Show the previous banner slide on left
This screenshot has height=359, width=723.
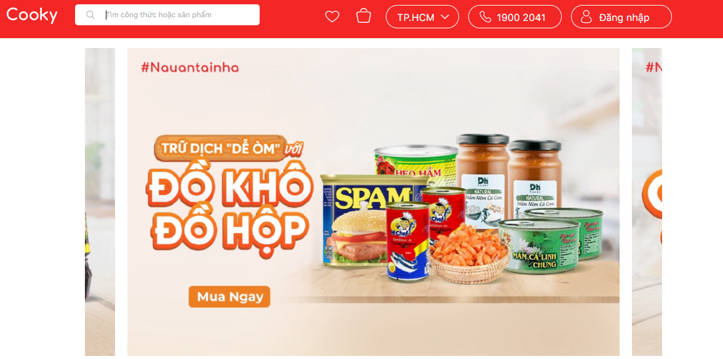pyautogui.click(x=100, y=201)
